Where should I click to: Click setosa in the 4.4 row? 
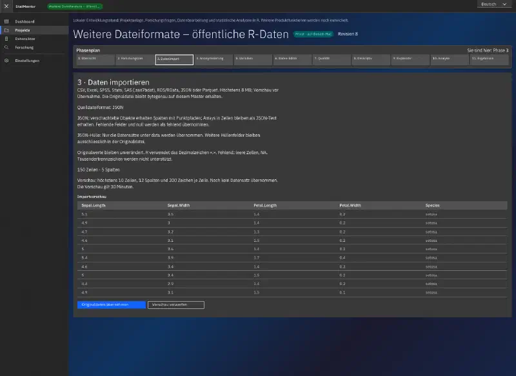431,284
